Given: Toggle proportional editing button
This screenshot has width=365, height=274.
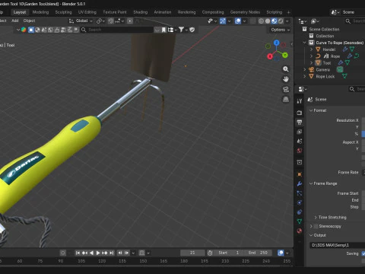Looking at the screenshot, I should 130,21.
